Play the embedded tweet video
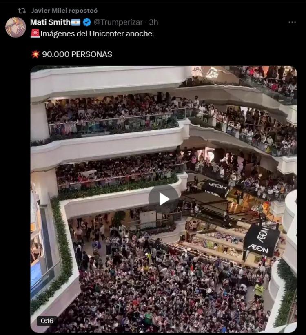 click(x=164, y=199)
